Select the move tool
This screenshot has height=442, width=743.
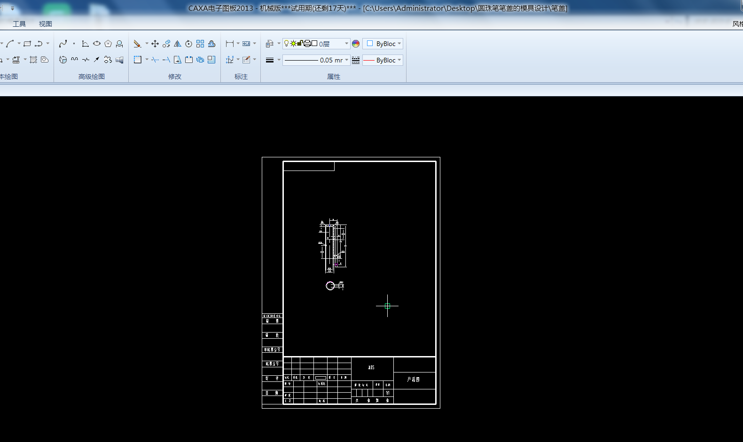click(155, 44)
